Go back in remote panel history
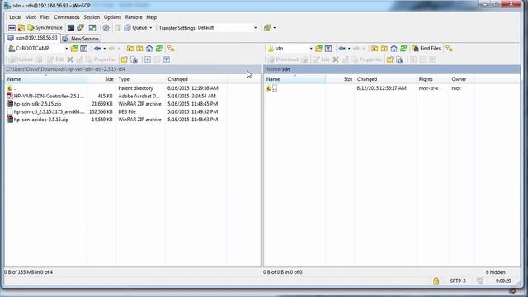Viewport: 528px width, 297px height. click(342, 49)
